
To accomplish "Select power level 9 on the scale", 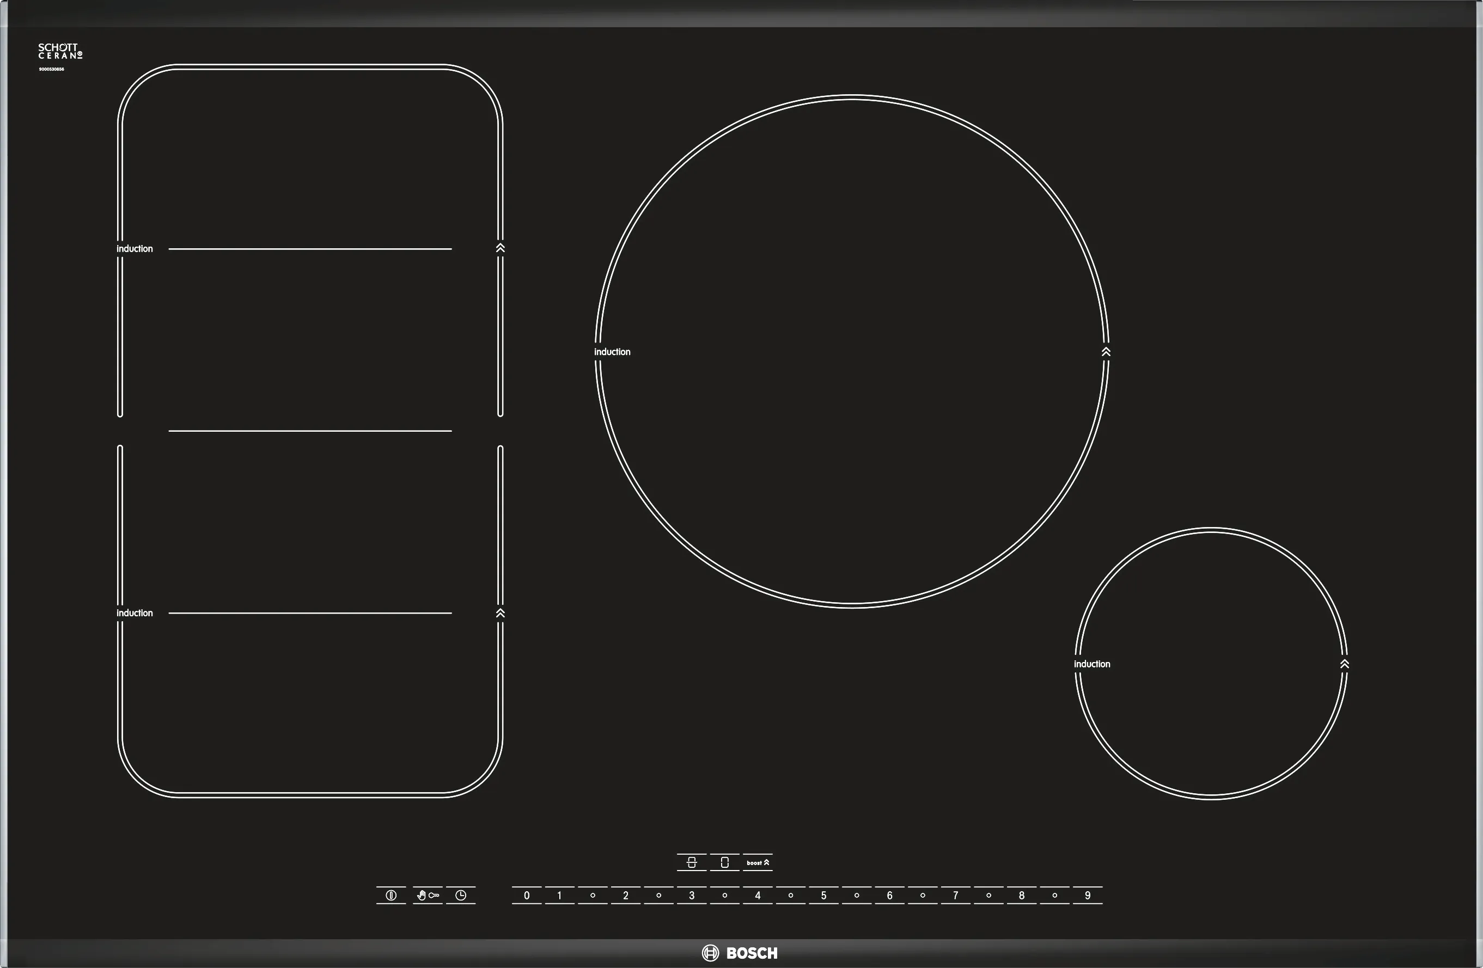I will (1087, 895).
